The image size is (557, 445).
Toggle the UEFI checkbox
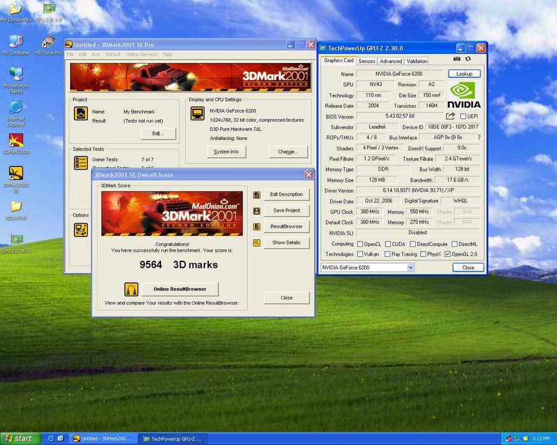coord(463,116)
